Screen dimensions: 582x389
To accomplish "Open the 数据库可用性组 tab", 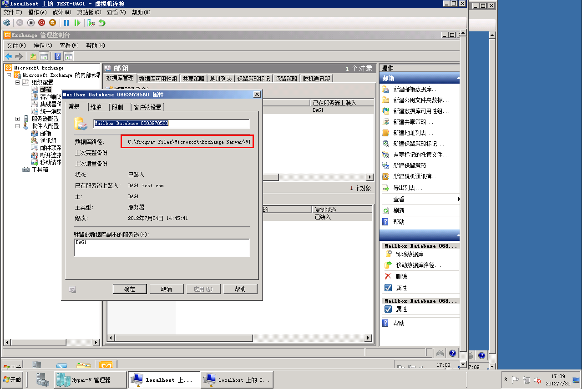I will 158,79.
